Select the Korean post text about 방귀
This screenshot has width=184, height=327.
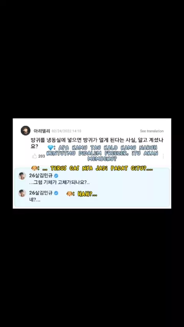97,143
